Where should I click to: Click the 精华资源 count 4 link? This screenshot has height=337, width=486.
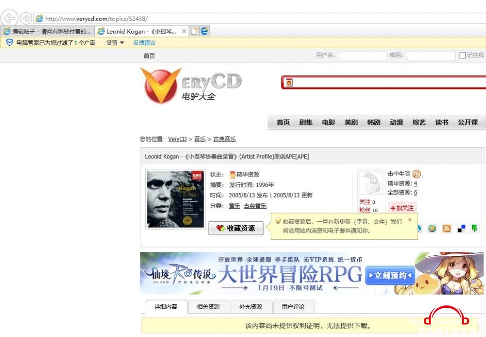click(x=416, y=183)
